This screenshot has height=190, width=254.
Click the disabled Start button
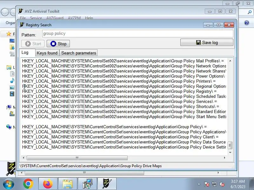click(33, 44)
